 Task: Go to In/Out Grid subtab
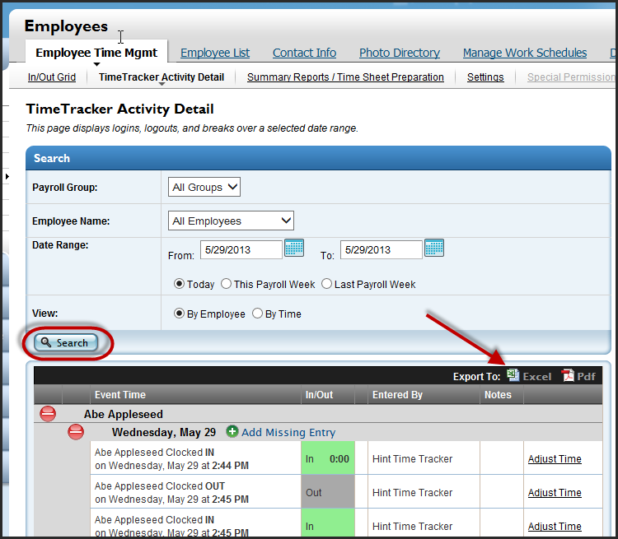click(52, 77)
